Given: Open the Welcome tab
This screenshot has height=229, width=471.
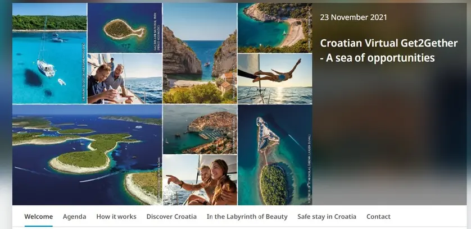Looking at the screenshot, I should [x=38, y=217].
